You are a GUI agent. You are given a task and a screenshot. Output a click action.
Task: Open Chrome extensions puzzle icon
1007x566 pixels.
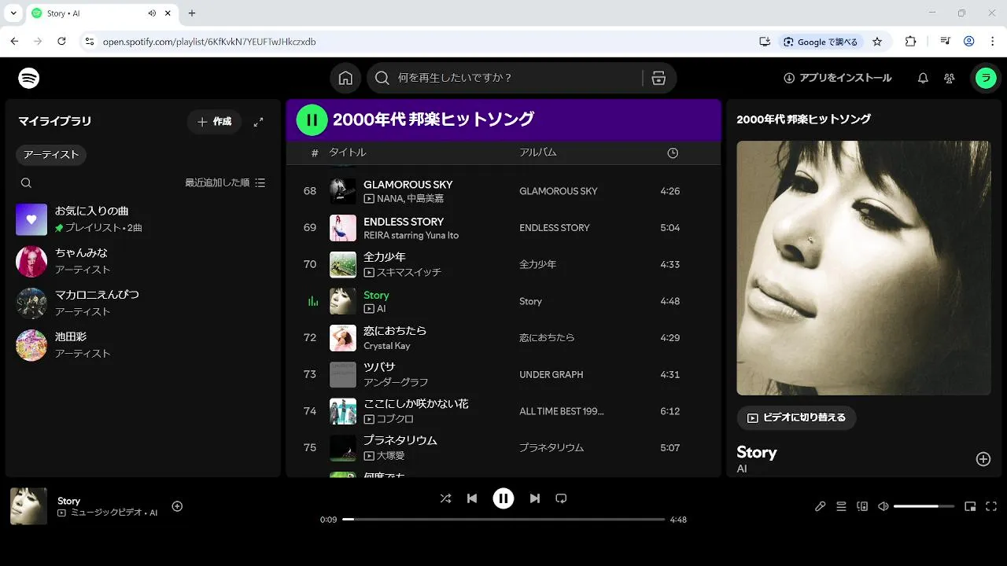911,42
